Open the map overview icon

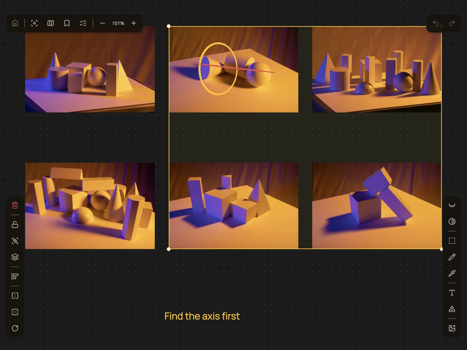[x=50, y=23]
